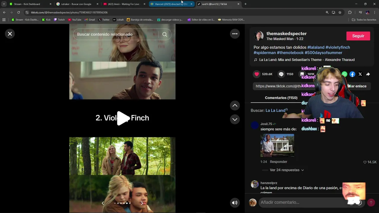This screenshot has height=213, width=379.
Task: Open the La La Land theme music link
Action: click(307, 60)
